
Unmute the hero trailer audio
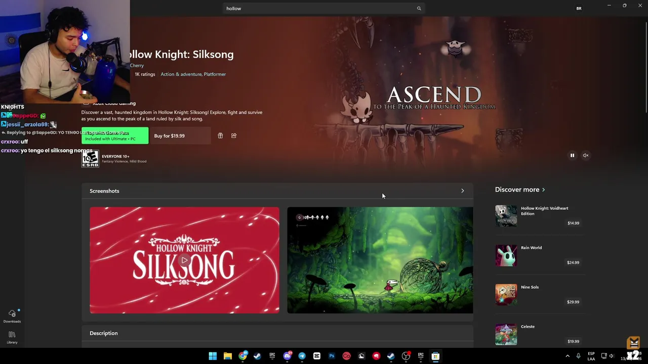[586, 156]
